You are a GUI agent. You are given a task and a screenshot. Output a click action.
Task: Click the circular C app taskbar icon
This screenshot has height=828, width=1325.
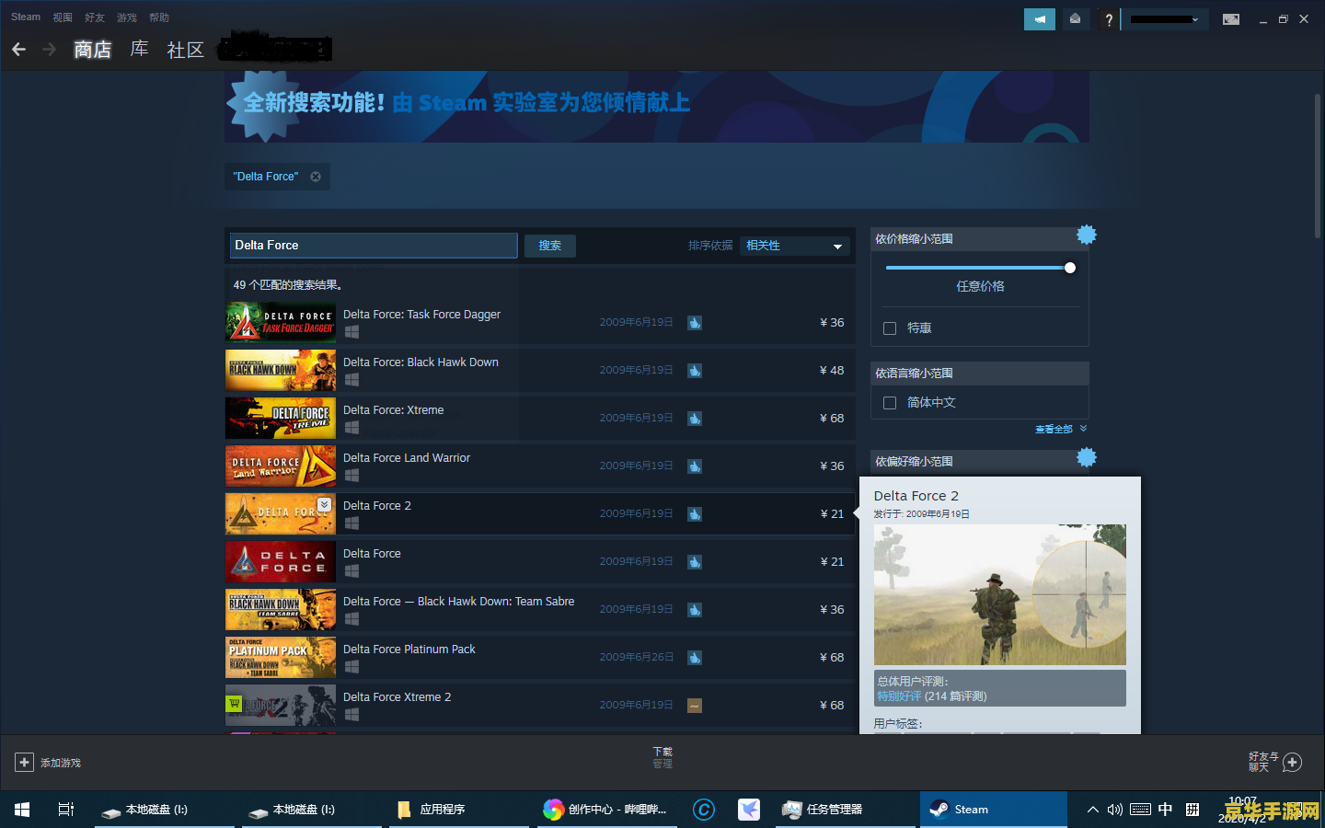pyautogui.click(x=704, y=810)
